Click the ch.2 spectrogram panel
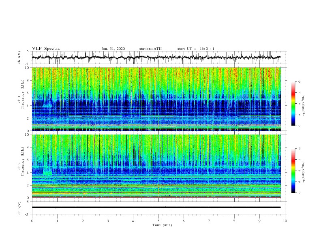 pyautogui.click(x=156, y=166)
